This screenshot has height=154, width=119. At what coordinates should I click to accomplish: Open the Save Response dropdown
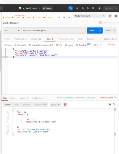(x=108, y=98)
